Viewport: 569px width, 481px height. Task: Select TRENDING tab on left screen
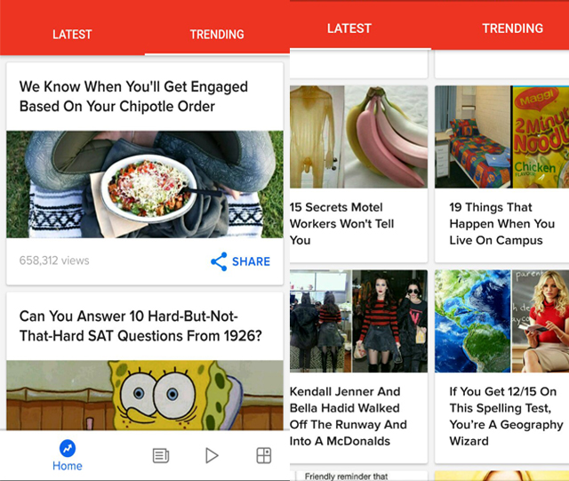pos(217,35)
